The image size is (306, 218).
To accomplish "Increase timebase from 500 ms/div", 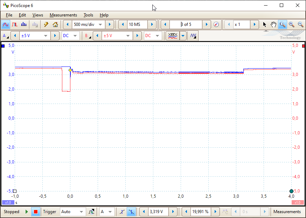I will point(110,24).
